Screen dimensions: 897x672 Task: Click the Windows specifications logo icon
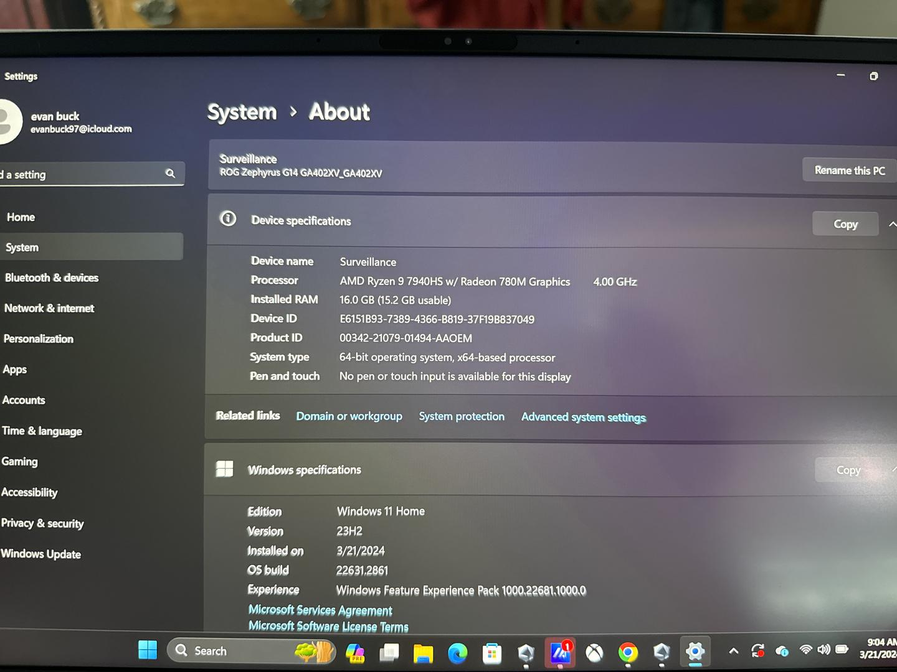[x=224, y=469]
